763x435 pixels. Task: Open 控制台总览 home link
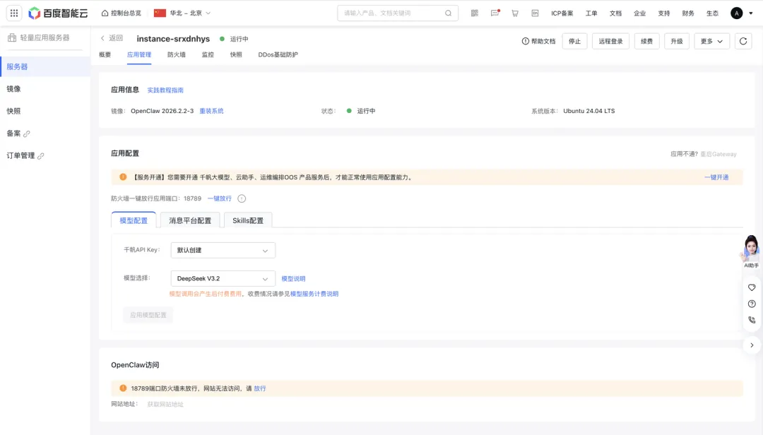pos(122,13)
